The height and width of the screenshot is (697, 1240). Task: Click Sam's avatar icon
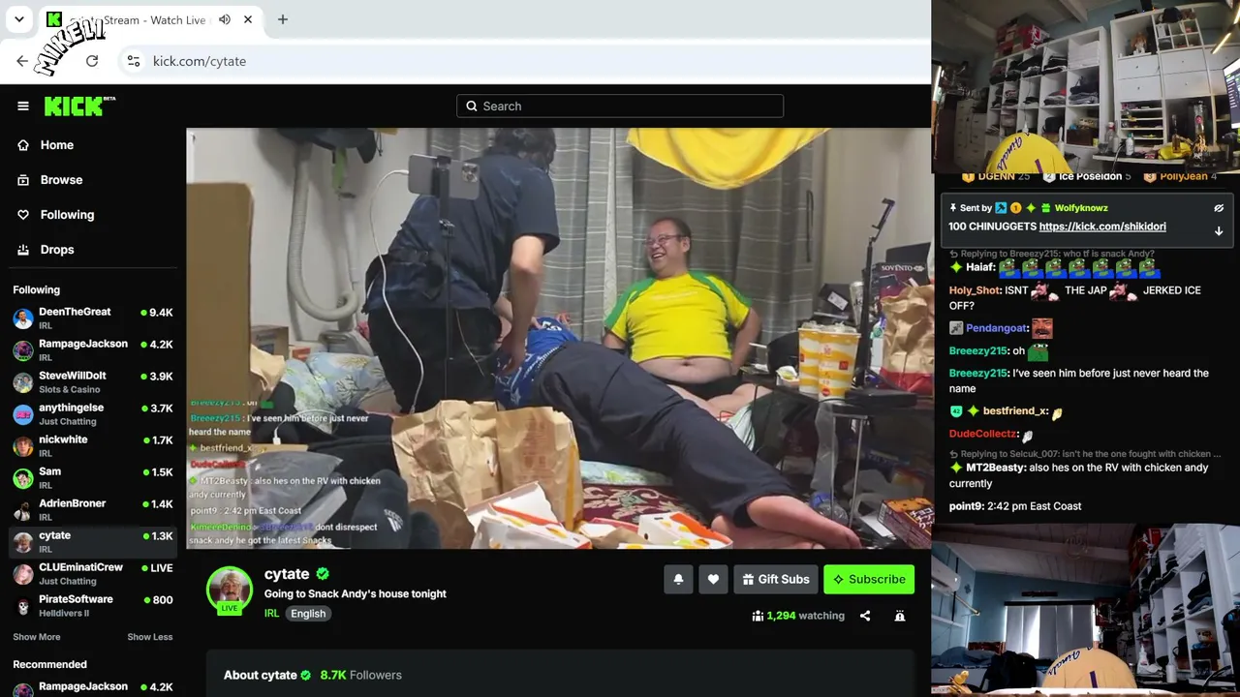click(x=23, y=478)
